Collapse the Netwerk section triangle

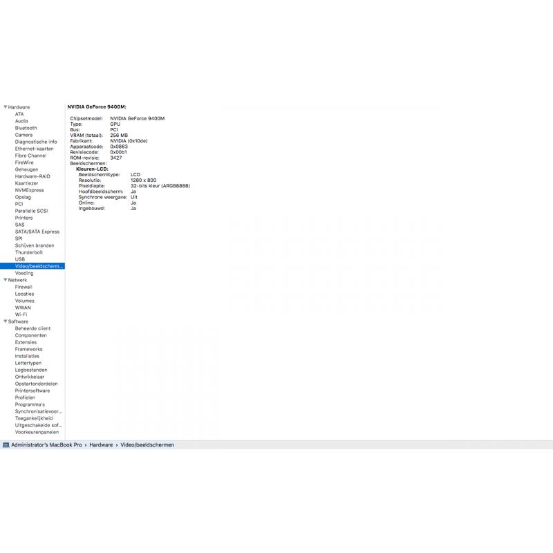point(6,280)
